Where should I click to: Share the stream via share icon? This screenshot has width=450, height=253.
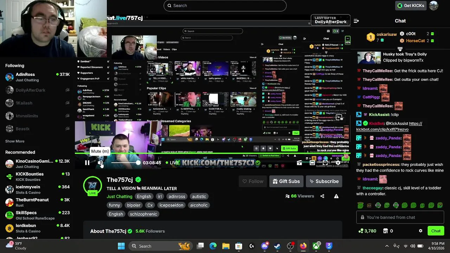322,196
